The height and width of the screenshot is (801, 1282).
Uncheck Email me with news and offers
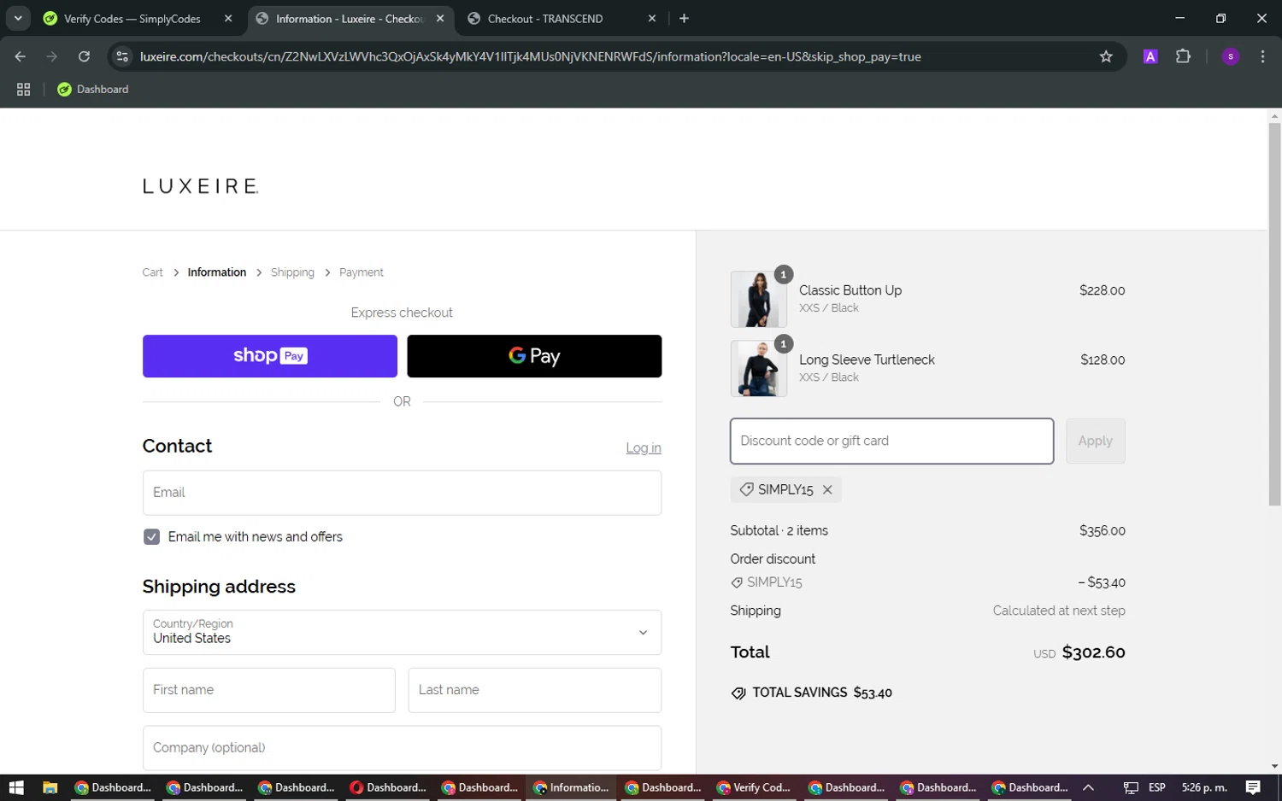coord(151,536)
